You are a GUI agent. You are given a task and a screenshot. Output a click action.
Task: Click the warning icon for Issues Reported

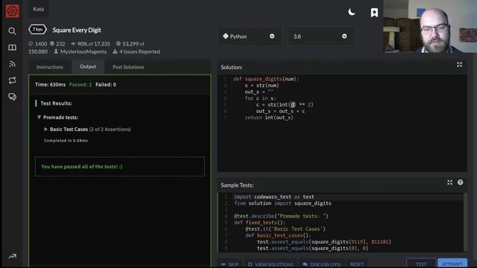[115, 51]
